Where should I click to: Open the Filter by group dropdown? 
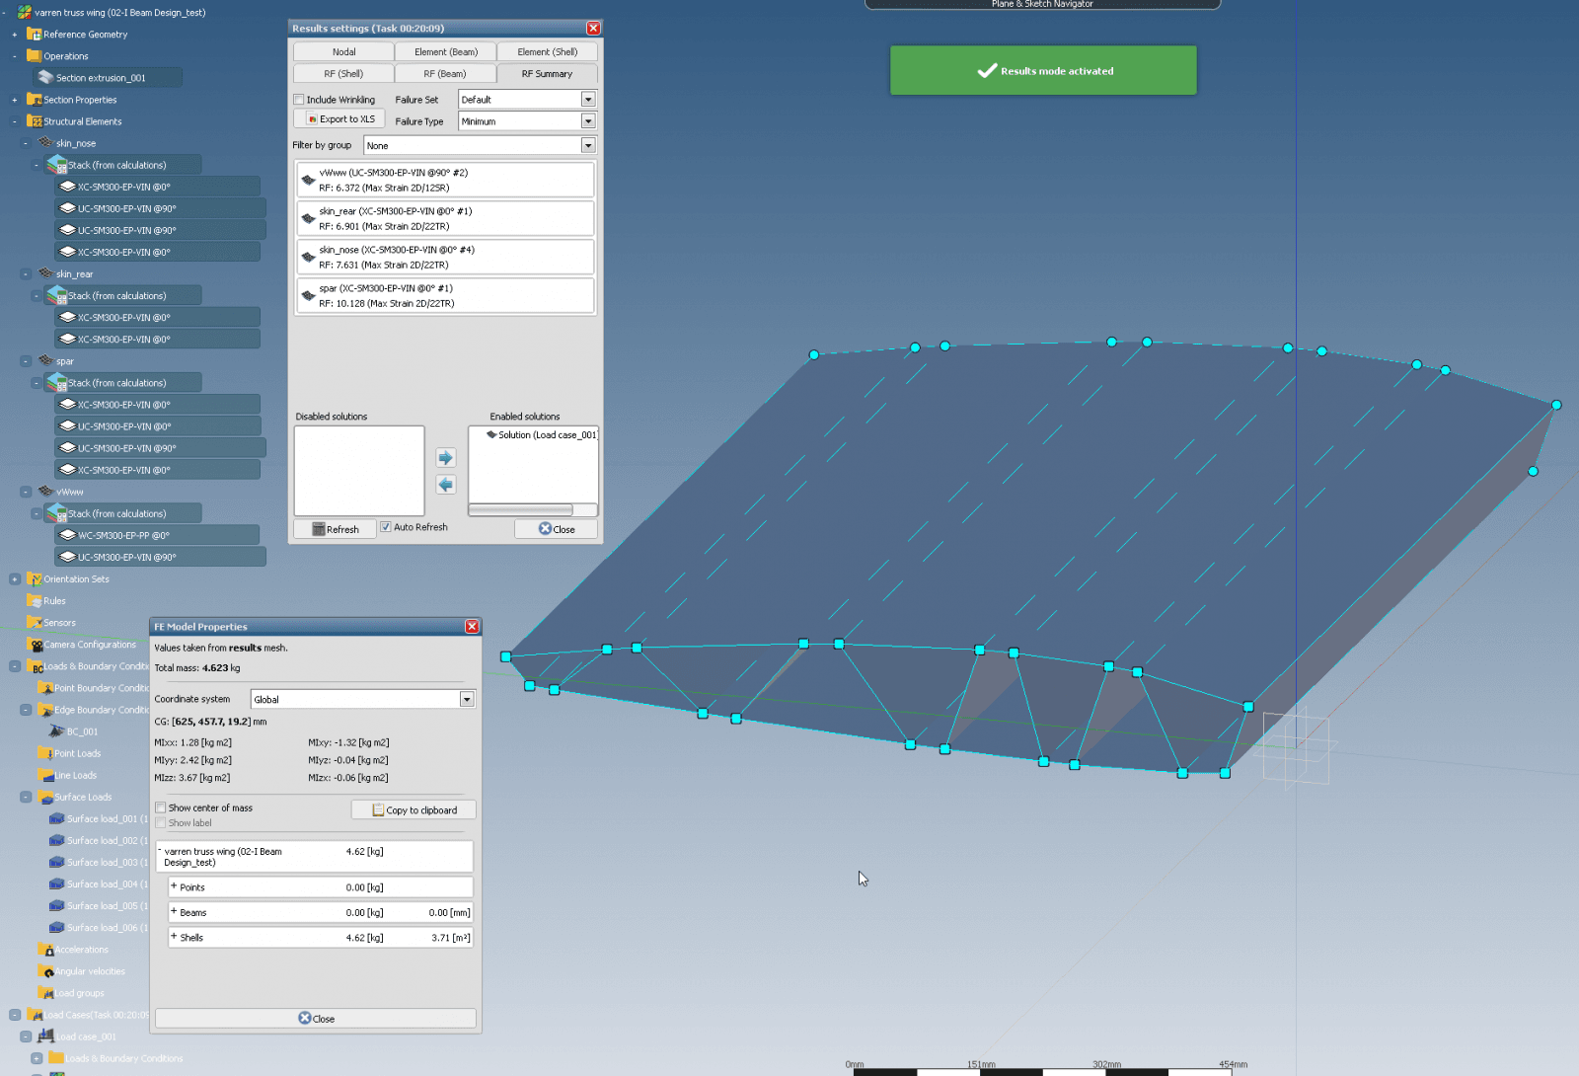[588, 145]
